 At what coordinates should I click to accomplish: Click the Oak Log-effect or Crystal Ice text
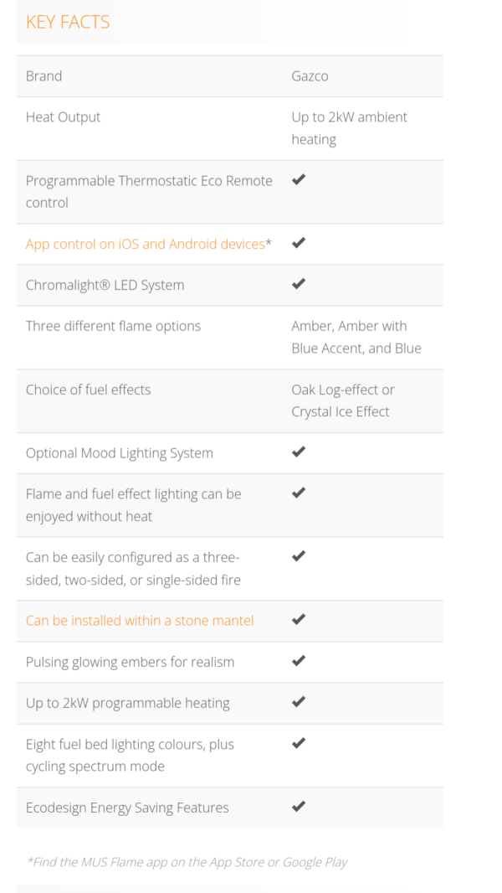(x=343, y=400)
